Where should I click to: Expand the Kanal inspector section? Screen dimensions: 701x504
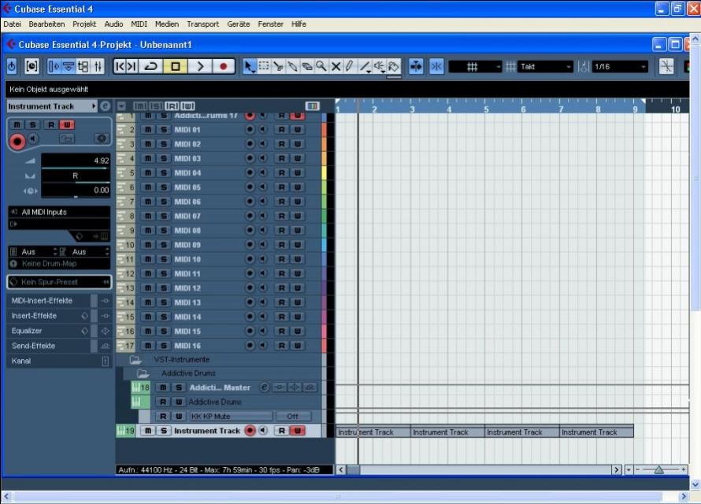(x=58, y=361)
